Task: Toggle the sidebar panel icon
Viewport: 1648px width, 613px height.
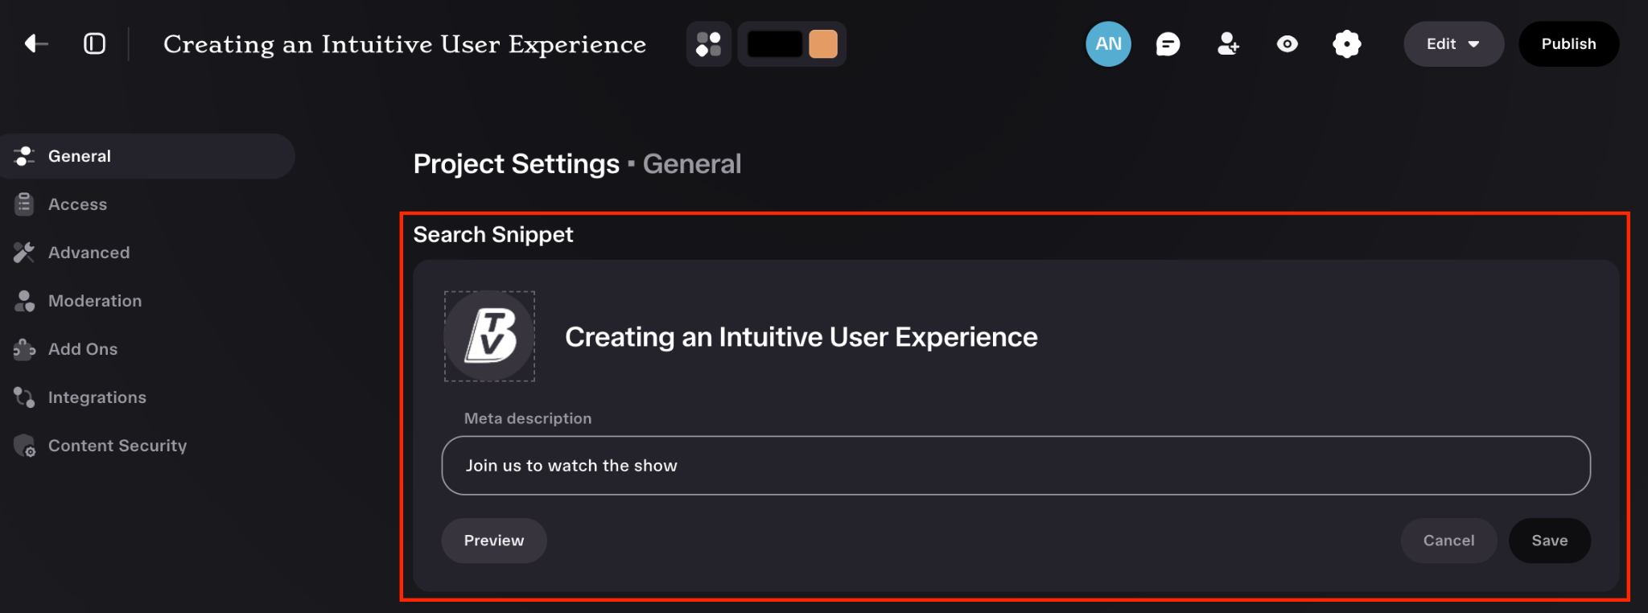Action: 95,43
